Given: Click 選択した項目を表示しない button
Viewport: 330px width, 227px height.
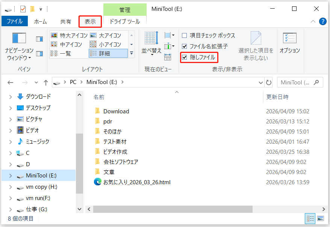Looking at the screenshot, I should click(x=256, y=46).
